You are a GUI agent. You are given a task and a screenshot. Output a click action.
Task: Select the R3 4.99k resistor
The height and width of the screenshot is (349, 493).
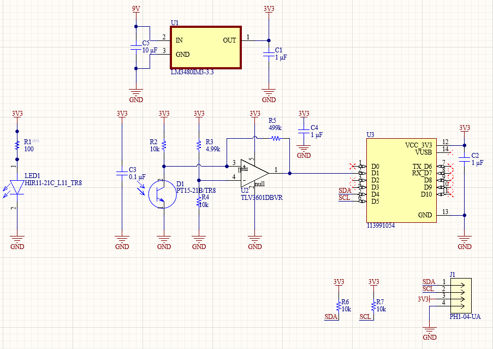(199, 145)
